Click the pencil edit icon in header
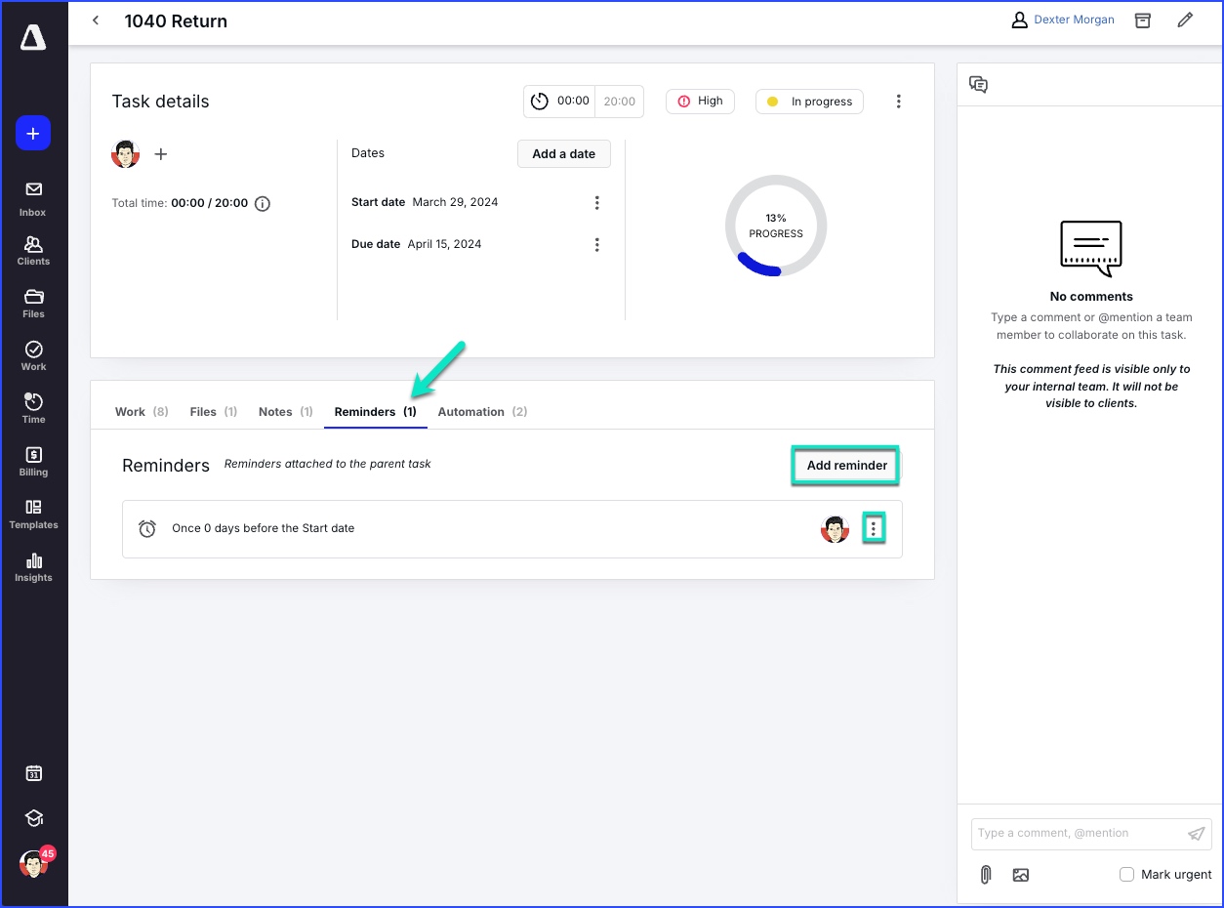The image size is (1224, 908). point(1185,21)
